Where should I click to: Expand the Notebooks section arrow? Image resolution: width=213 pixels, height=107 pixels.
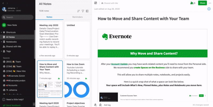pos(1,42)
